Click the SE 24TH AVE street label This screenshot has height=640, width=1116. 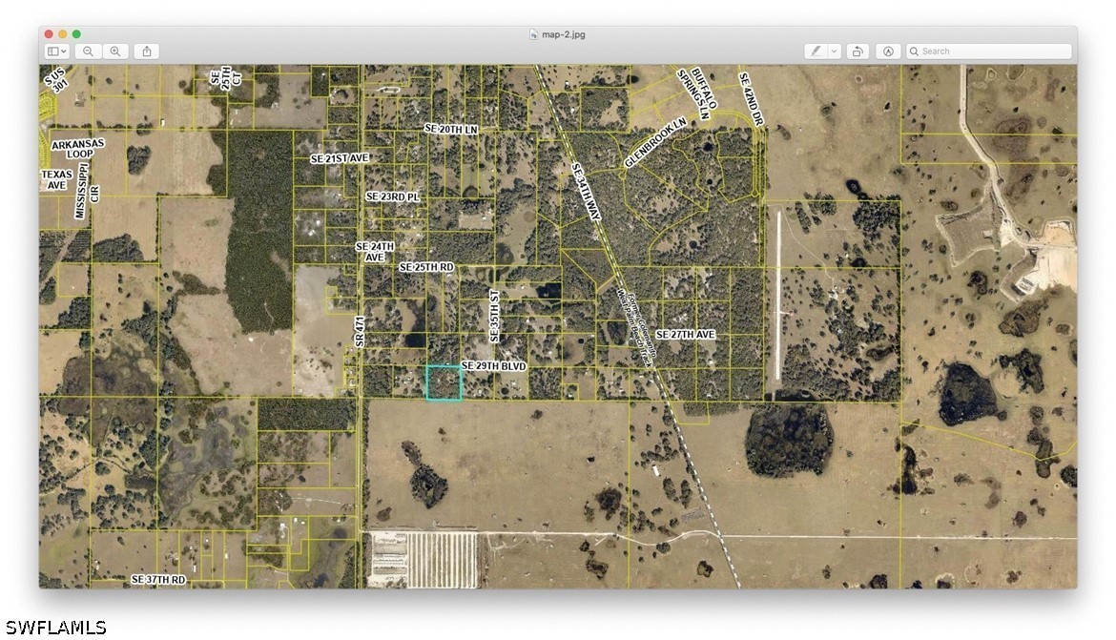point(374,251)
